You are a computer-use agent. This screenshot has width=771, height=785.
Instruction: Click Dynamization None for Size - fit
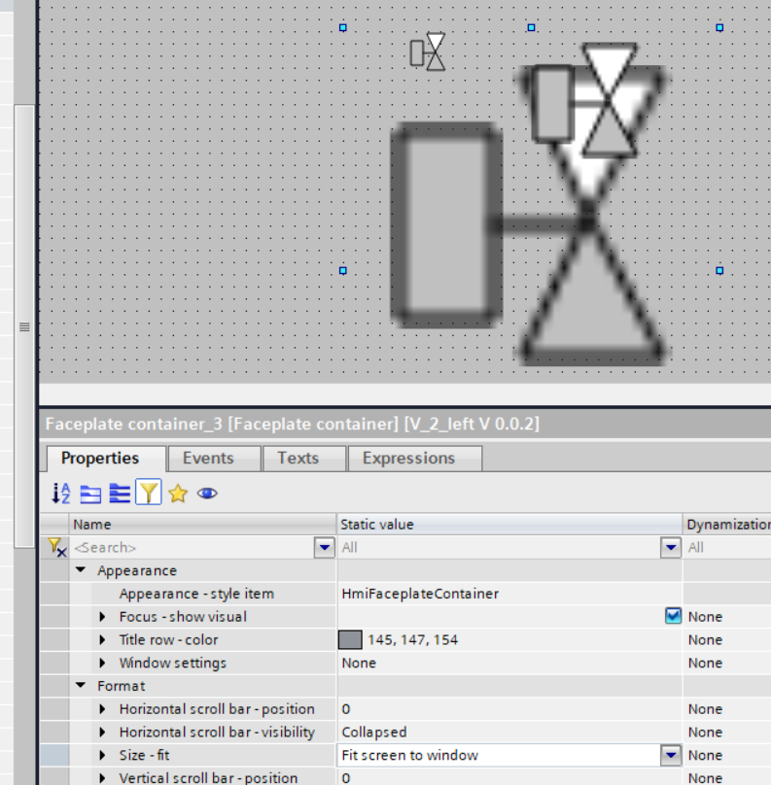point(705,755)
